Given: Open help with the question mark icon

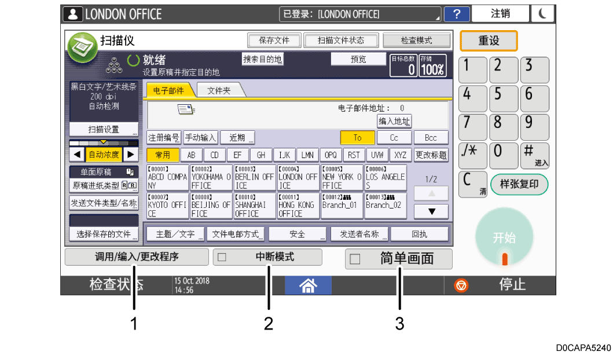Looking at the screenshot, I should click(x=457, y=13).
